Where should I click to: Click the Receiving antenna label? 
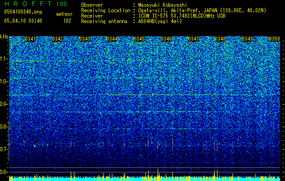(x=104, y=21)
